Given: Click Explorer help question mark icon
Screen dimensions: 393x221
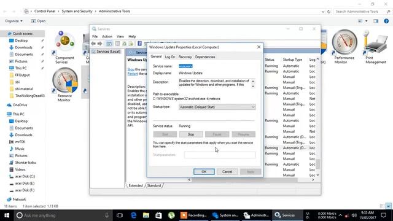Looking at the screenshot, I should [386, 21].
